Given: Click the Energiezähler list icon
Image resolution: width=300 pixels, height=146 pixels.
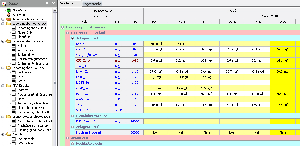Looking at the screenshot, I should (x=14, y=139).
